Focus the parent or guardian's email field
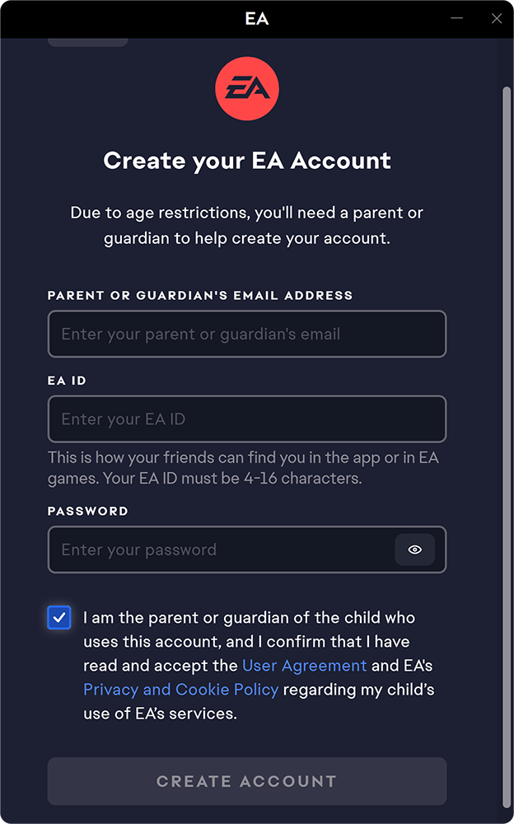This screenshot has width=514, height=824. [x=246, y=334]
